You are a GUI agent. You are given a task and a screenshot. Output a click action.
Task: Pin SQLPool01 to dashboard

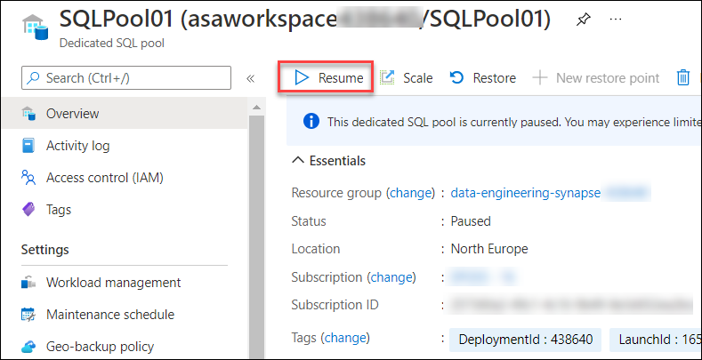point(583,20)
